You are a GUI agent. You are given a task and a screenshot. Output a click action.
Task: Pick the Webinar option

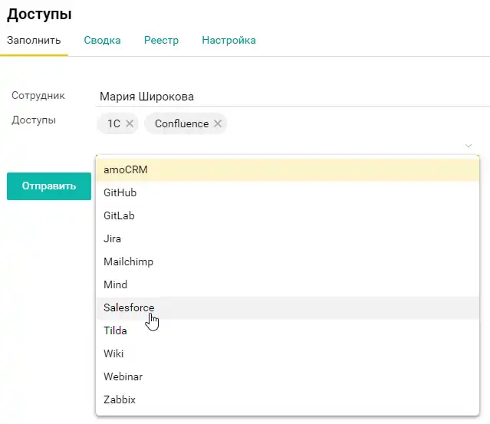coord(288,376)
